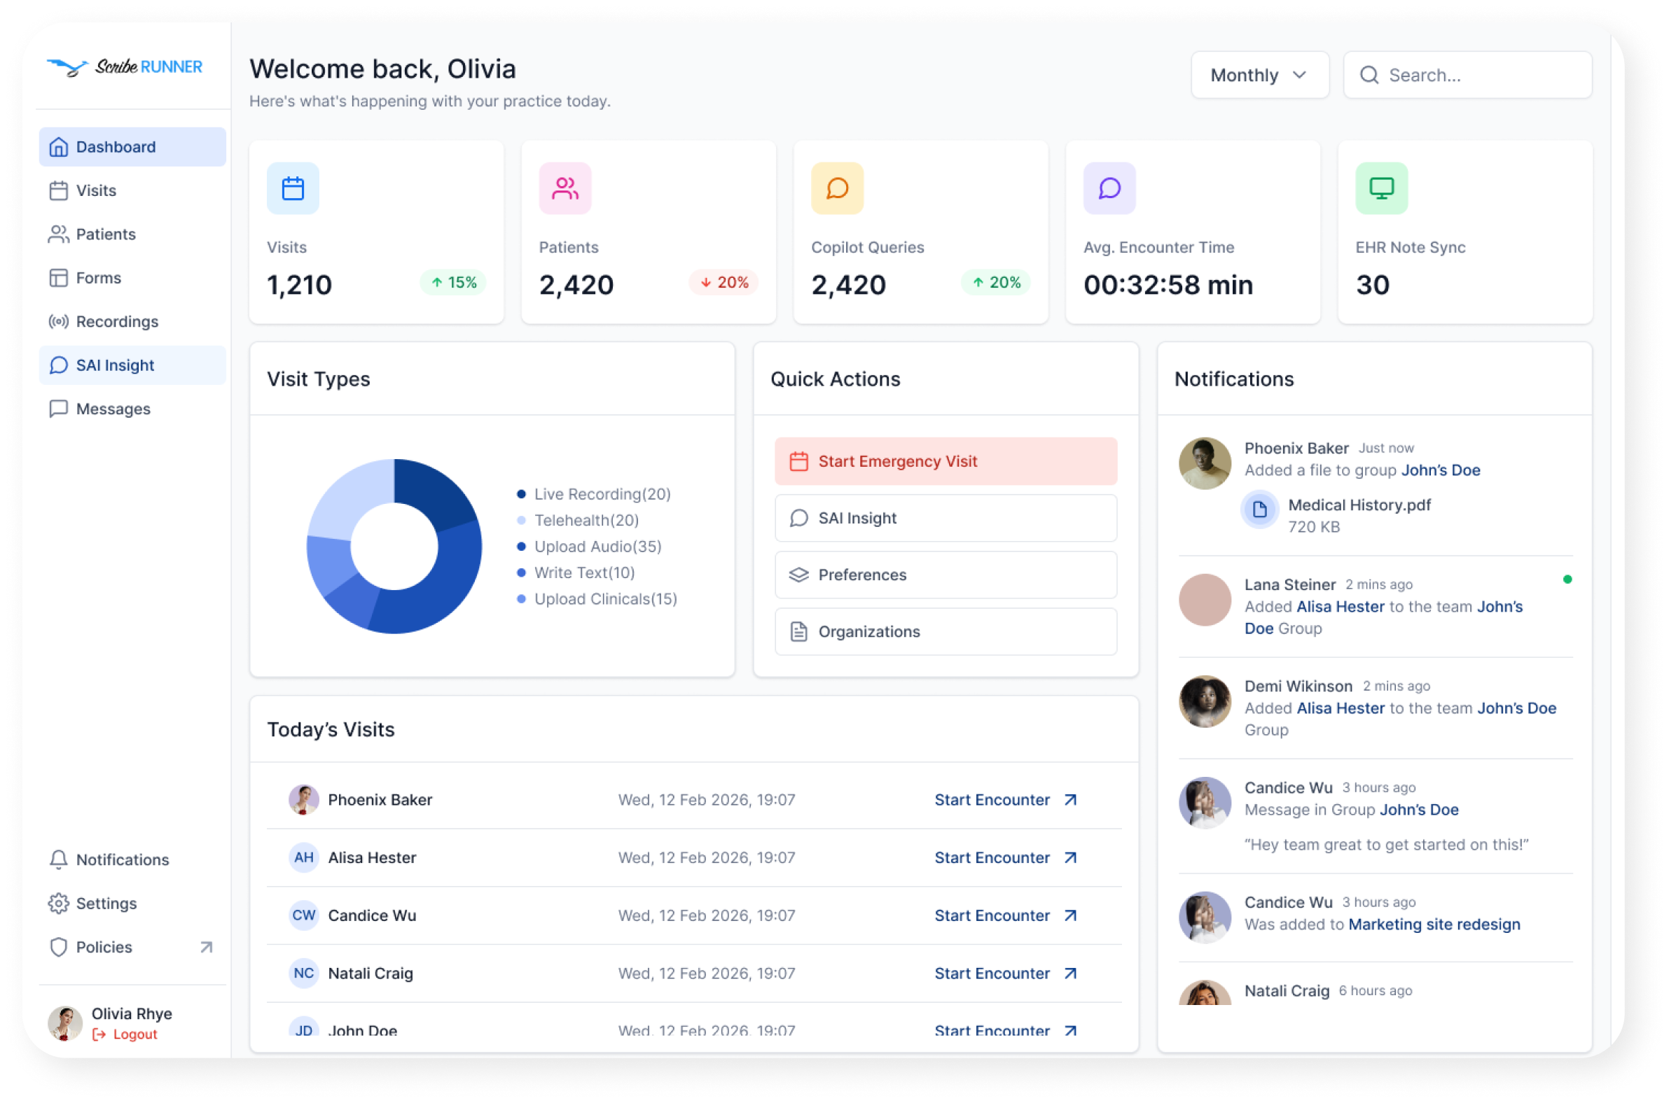This screenshot has width=1669, height=1103.
Task: Start Encounter for Alisa Hester
Action: click(1006, 858)
